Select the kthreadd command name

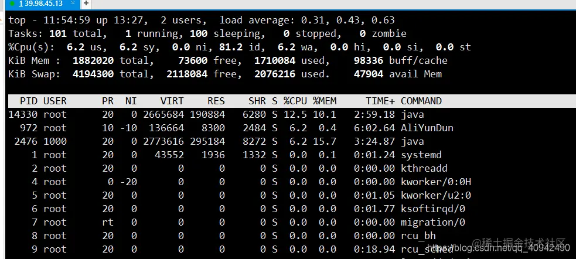pyautogui.click(x=424, y=169)
